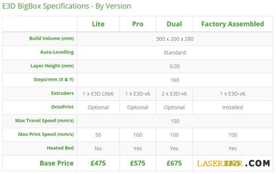Select the Dual column header
Image resolution: width=276 pixels, height=174 pixels.
point(174,24)
